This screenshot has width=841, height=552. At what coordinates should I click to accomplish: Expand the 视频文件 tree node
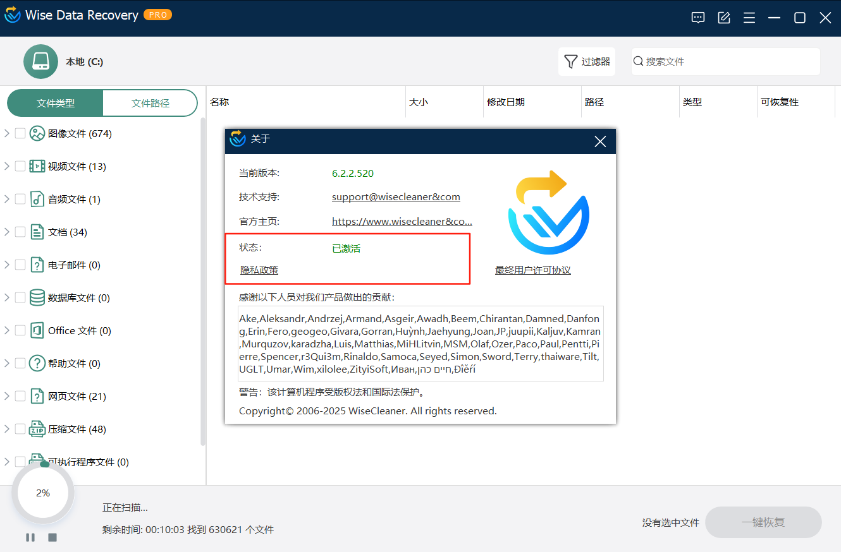tap(7, 166)
